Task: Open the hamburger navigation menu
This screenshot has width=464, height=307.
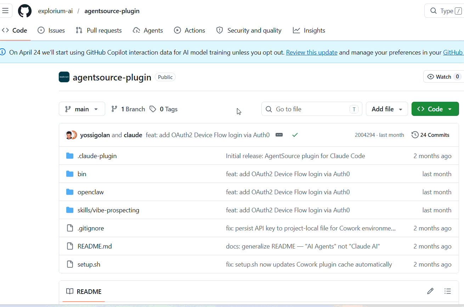Action: [x=5, y=11]
